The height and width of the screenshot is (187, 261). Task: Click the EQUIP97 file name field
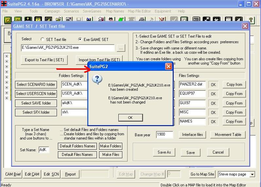[x=192, y=94]
